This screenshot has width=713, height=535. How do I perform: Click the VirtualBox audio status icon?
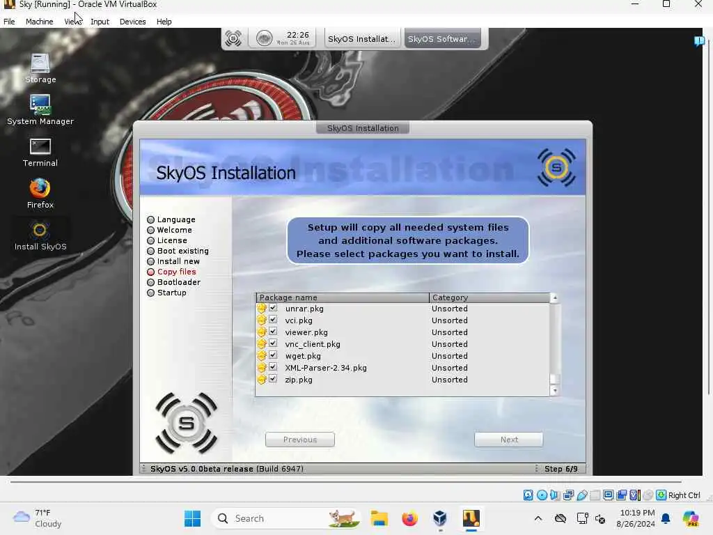pyautogui.click(x=555, y=495)
